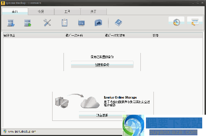Open the FTP client icon
The height and width of the screenshot is (136, 206).
coord(81,23)
